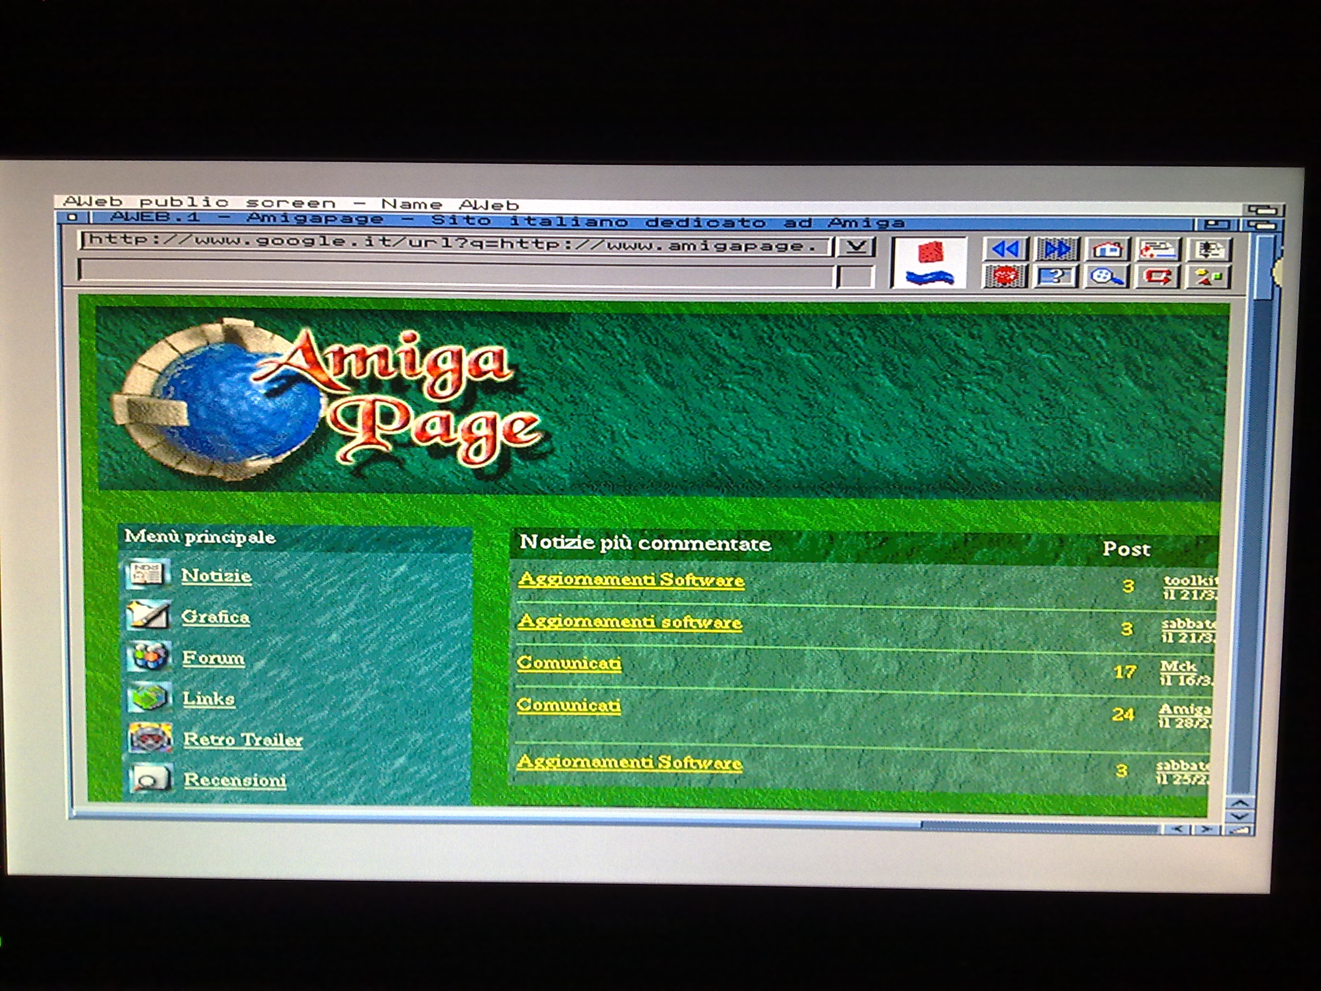Open the Grafica menu link
This screenshot has width=1321, height=991.
click(215, 617)
